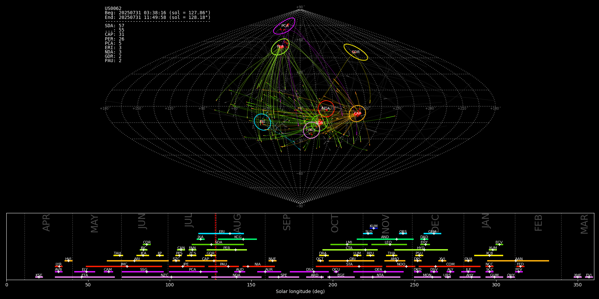Click the MAR month label
Viewport: 599px width, 299px height.
tap(584, 224)
